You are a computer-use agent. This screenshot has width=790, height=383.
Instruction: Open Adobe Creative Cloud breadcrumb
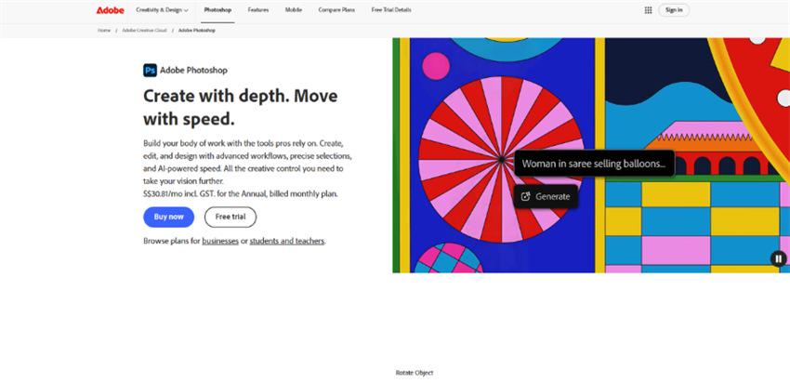(144, 31)
